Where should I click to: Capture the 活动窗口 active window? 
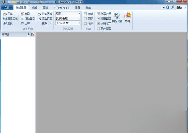27,18
